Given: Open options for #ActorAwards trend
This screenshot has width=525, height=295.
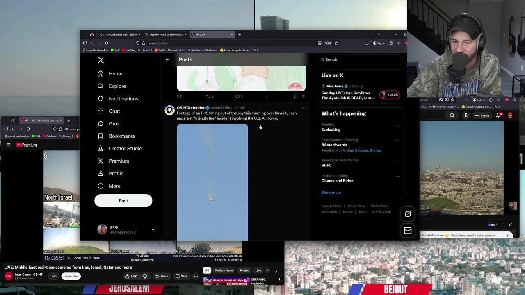Looking at the screenshot, I should click(x=398, y=141).
